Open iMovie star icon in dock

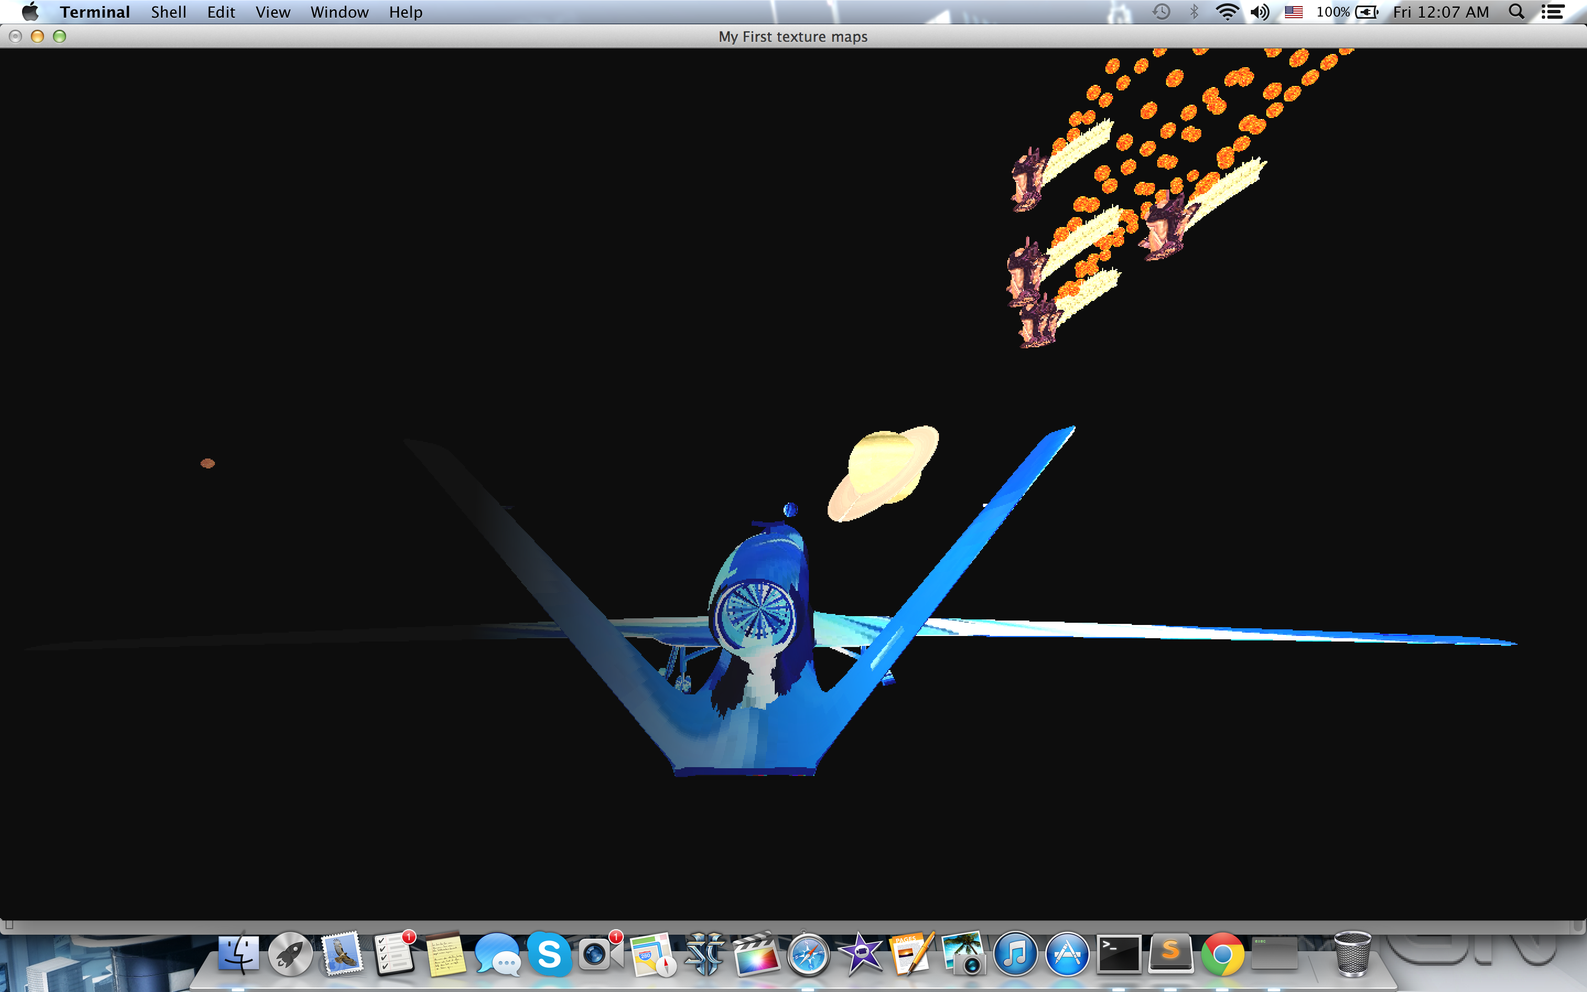[860, 954]
